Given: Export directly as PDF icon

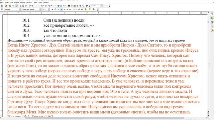Looking at the screenshot, I should click(x=20, y=6).
